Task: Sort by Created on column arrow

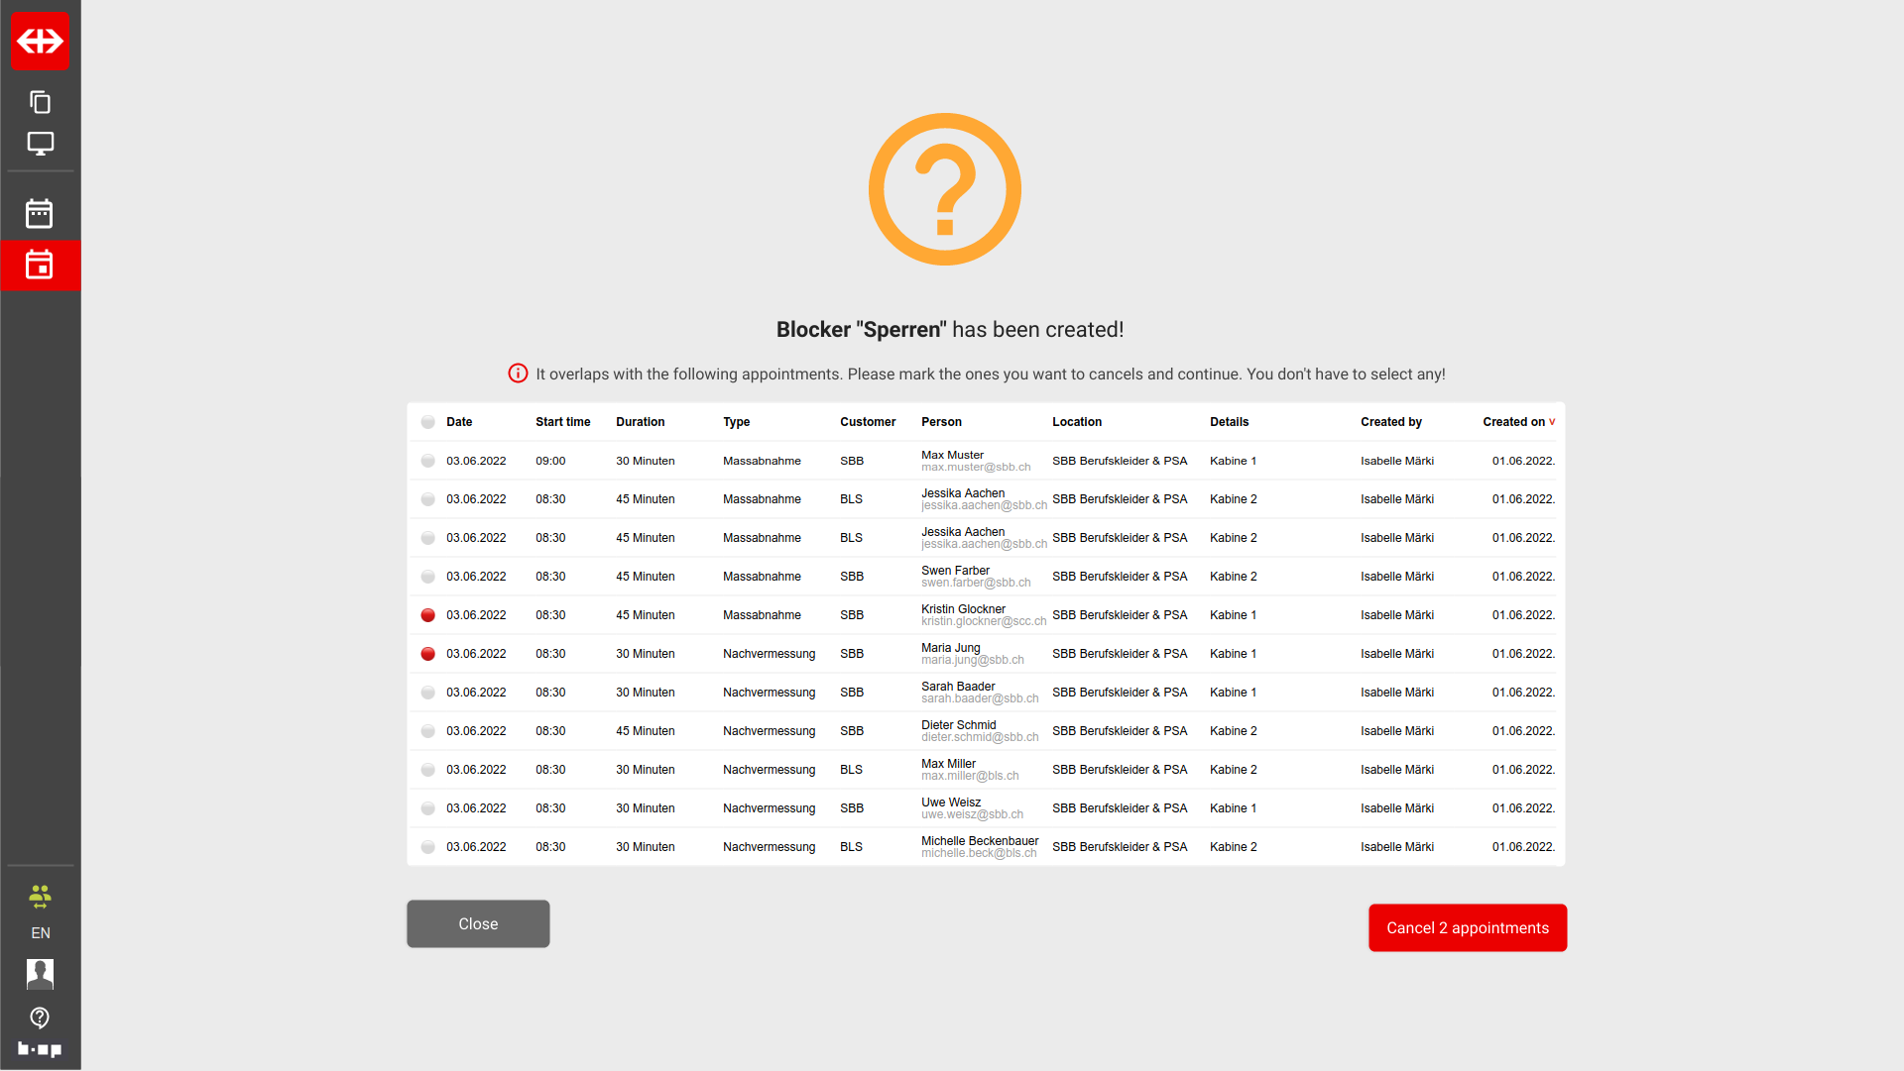Action: 1552,422
